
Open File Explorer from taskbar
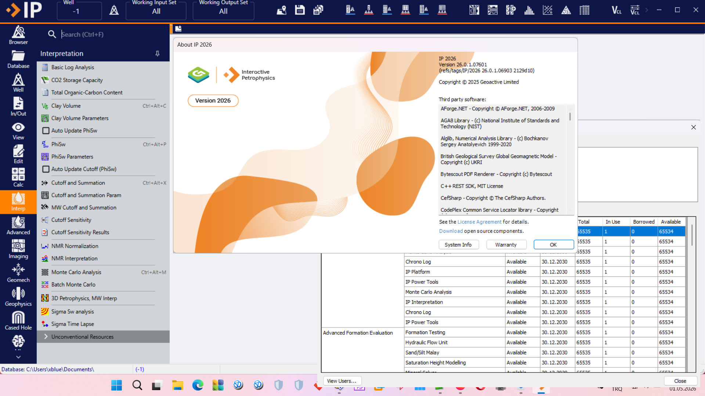(x=177, y=385)
